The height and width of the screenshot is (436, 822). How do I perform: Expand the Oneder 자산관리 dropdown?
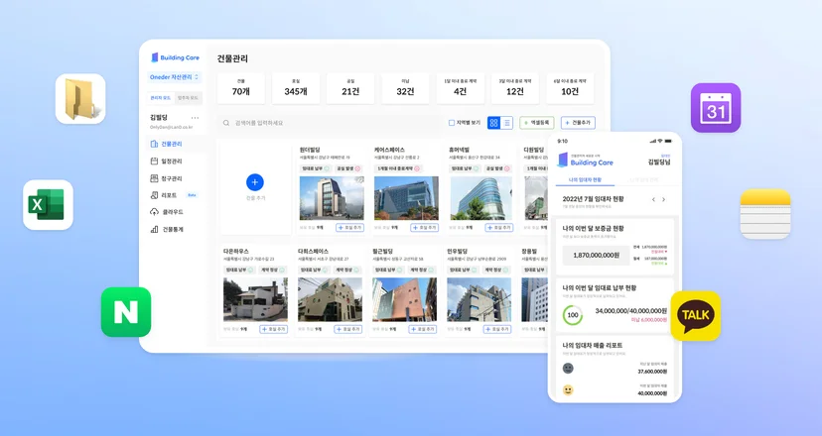point(175,77)
